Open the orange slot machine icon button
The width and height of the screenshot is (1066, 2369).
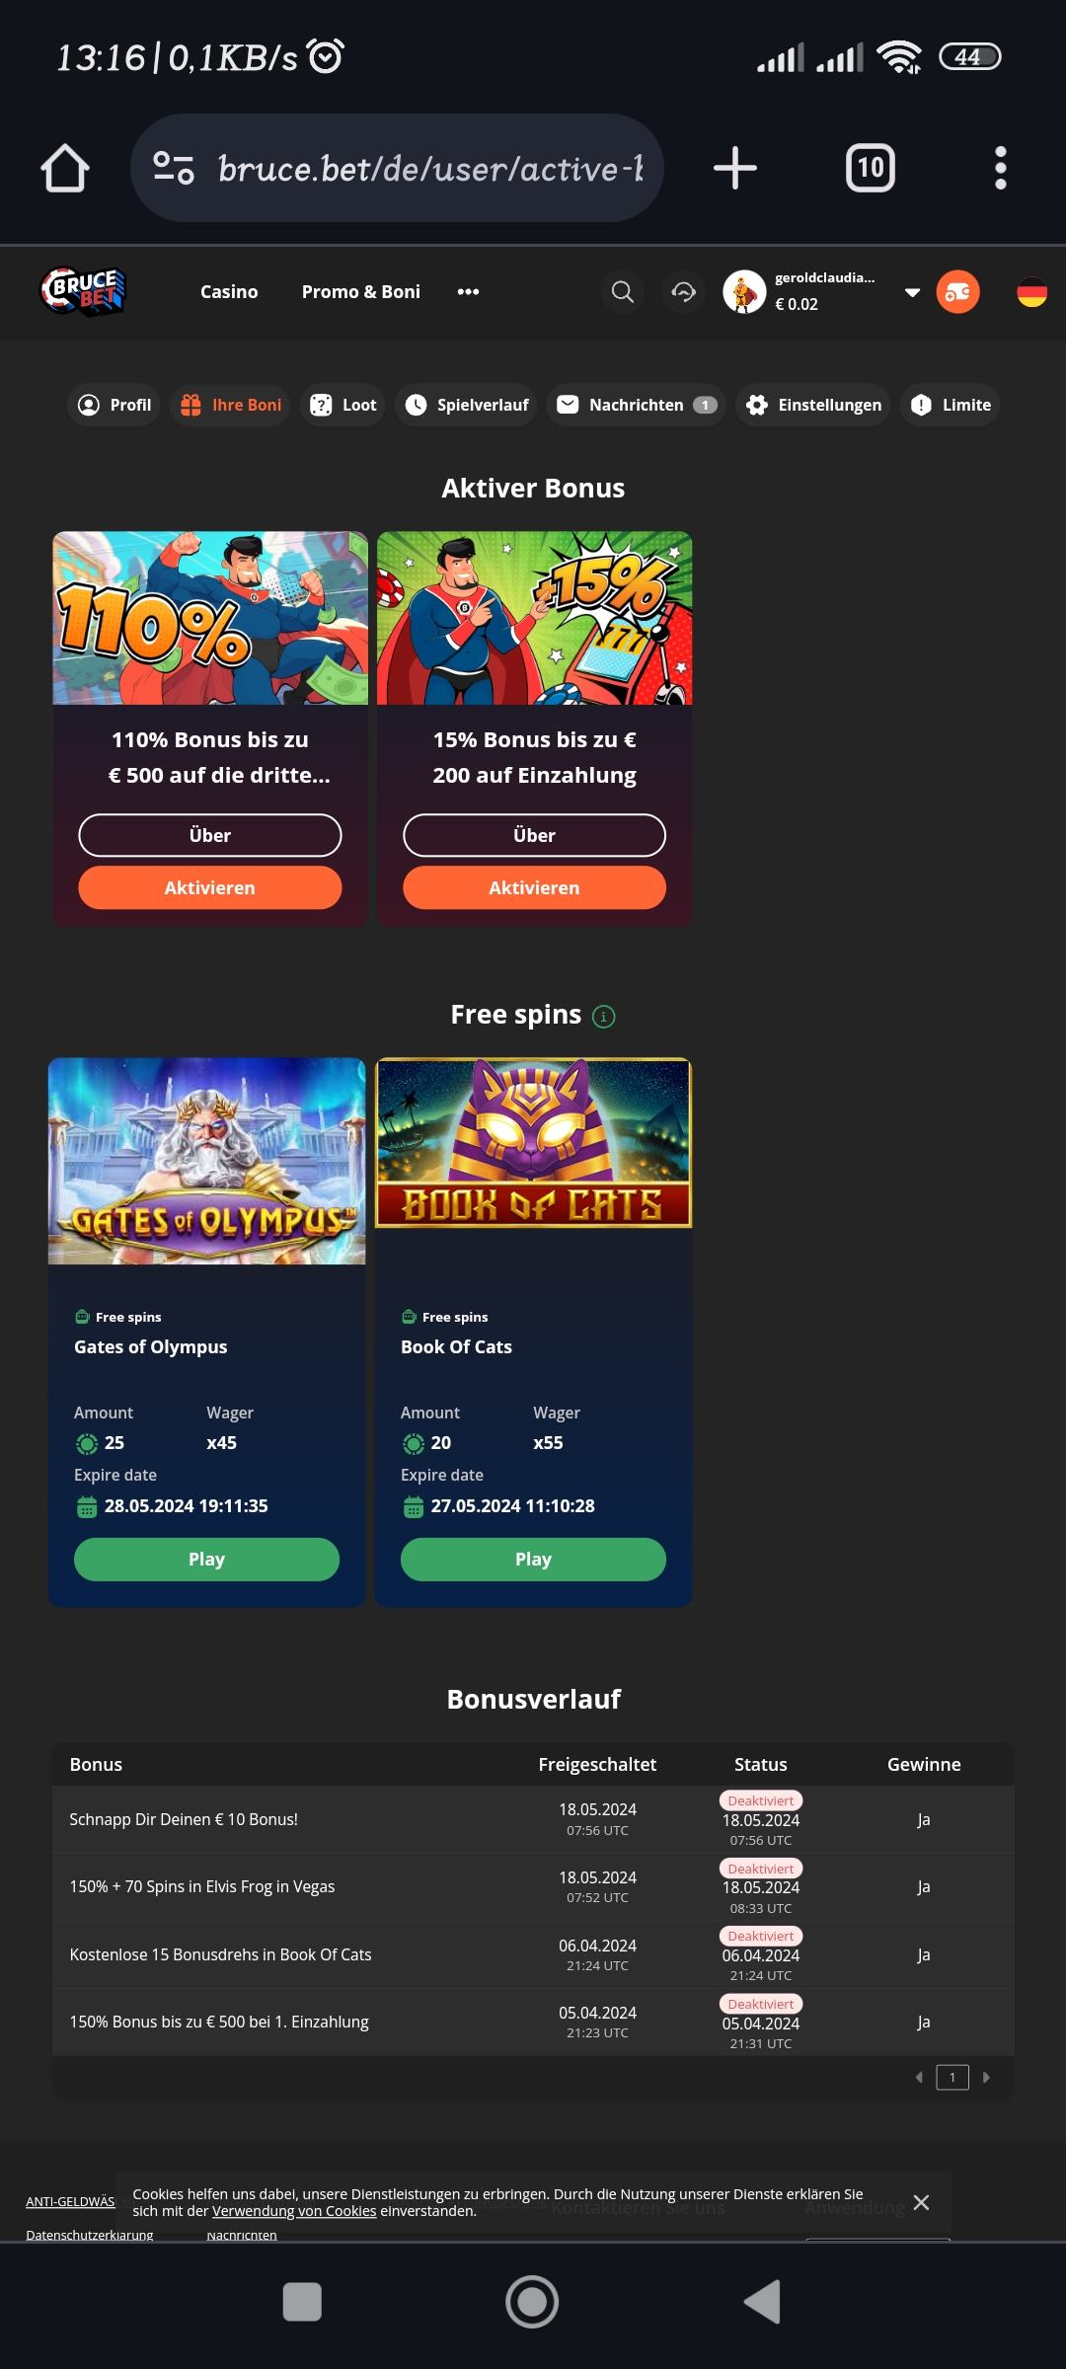click(957, 291)
